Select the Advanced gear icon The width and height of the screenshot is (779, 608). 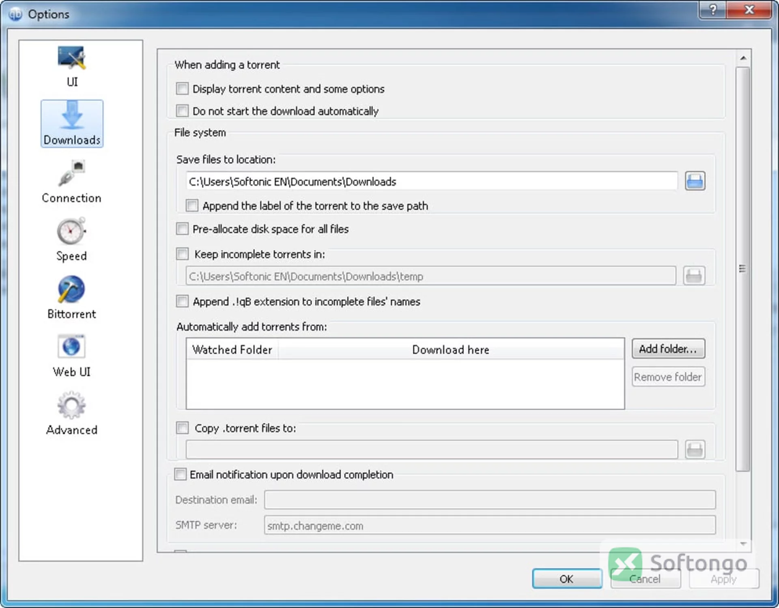[72, 405]
